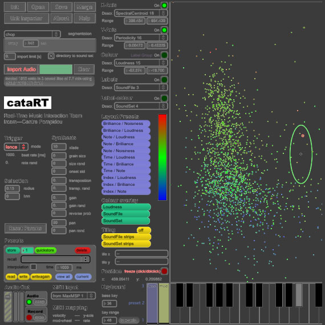Click the Init button
The width and height of the screenshot is (325, 325).
point(15,7)
